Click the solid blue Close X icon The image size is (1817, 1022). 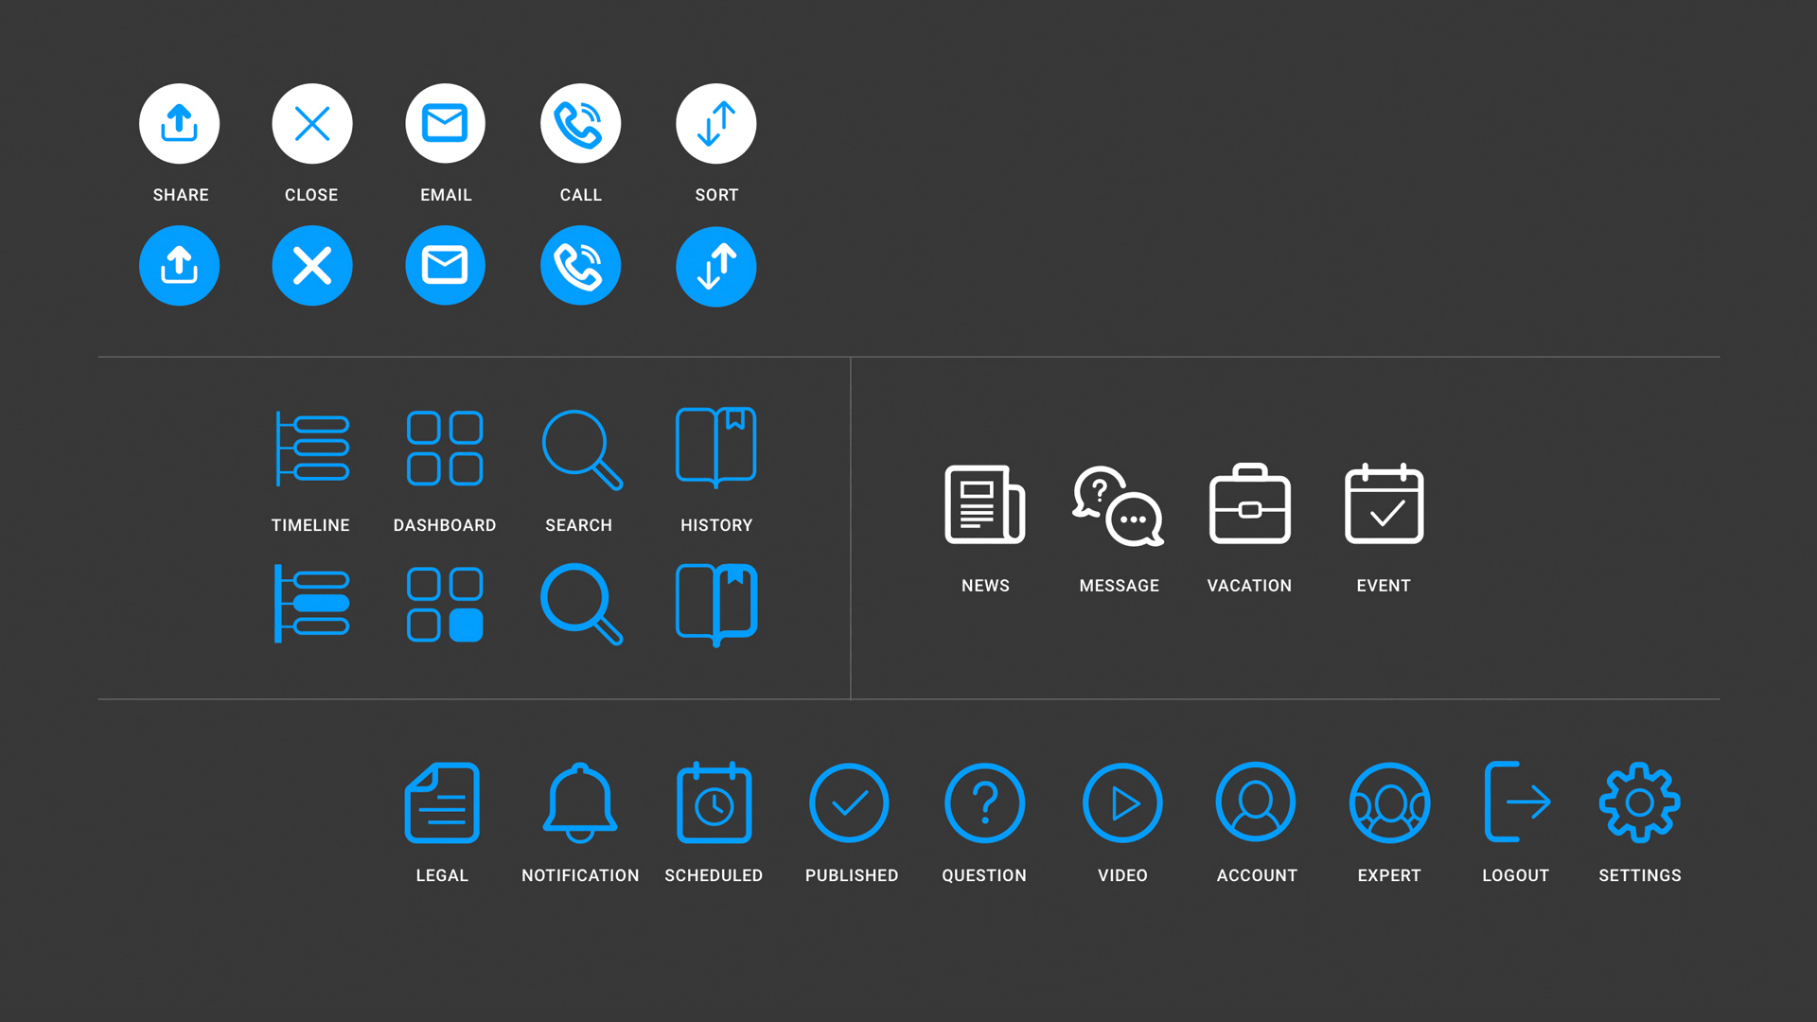312,266
